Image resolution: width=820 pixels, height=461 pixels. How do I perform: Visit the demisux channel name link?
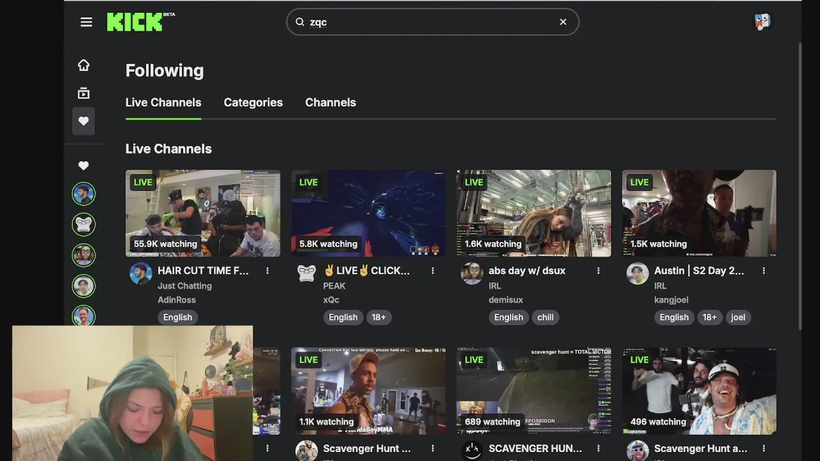coord(506,300)
